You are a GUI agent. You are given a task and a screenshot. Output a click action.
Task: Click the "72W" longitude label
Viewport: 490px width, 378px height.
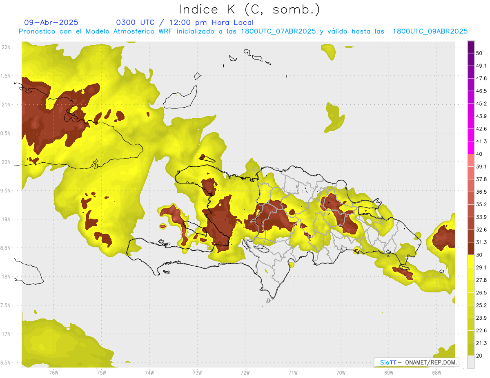[x=245, y=373]
